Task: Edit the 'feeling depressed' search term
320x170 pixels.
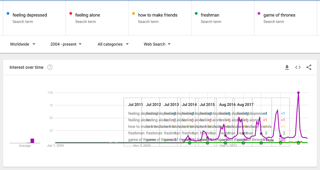Action: click(30, 15)
